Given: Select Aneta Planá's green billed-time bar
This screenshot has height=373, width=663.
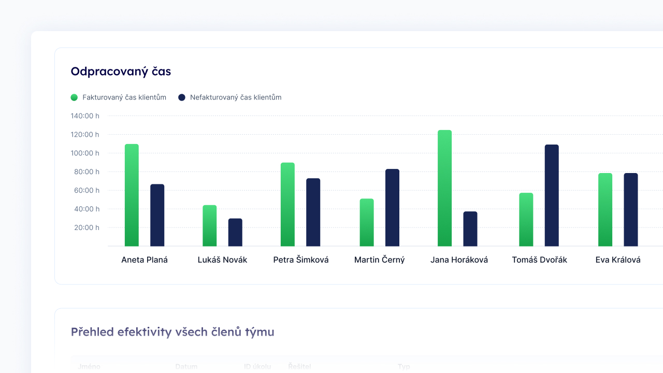Looking at the screenshot, I should 131,197.
